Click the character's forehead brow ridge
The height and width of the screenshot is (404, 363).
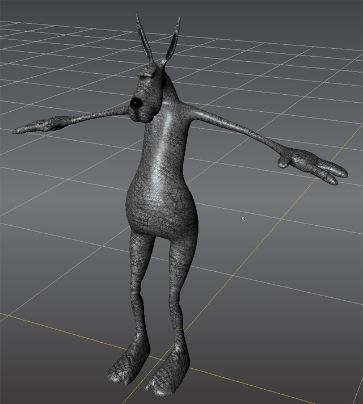click(x=146, y=73)
